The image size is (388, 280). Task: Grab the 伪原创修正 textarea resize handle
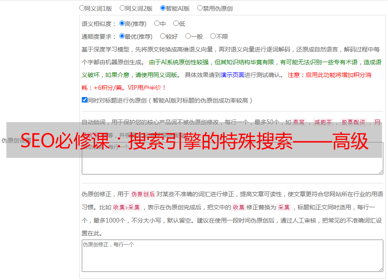coord(381,269)
